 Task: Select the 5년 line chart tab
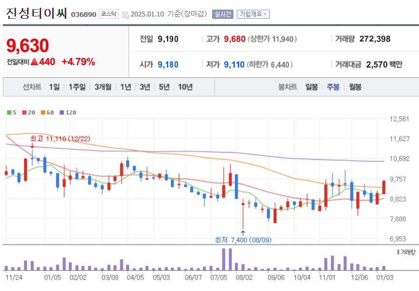(164, 87)
